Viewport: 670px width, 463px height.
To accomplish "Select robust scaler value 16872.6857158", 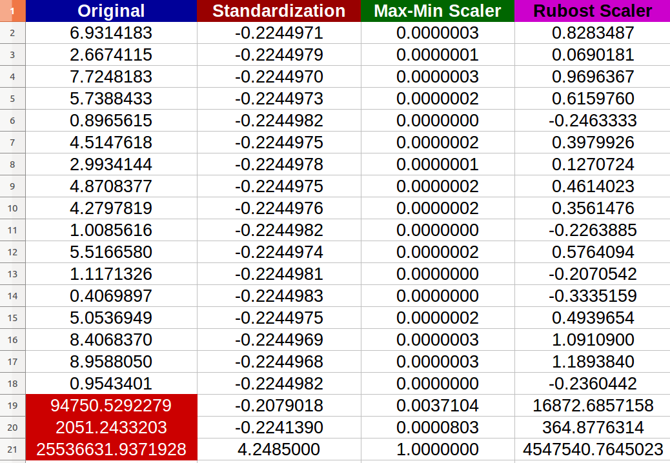I will pos(593,406).
